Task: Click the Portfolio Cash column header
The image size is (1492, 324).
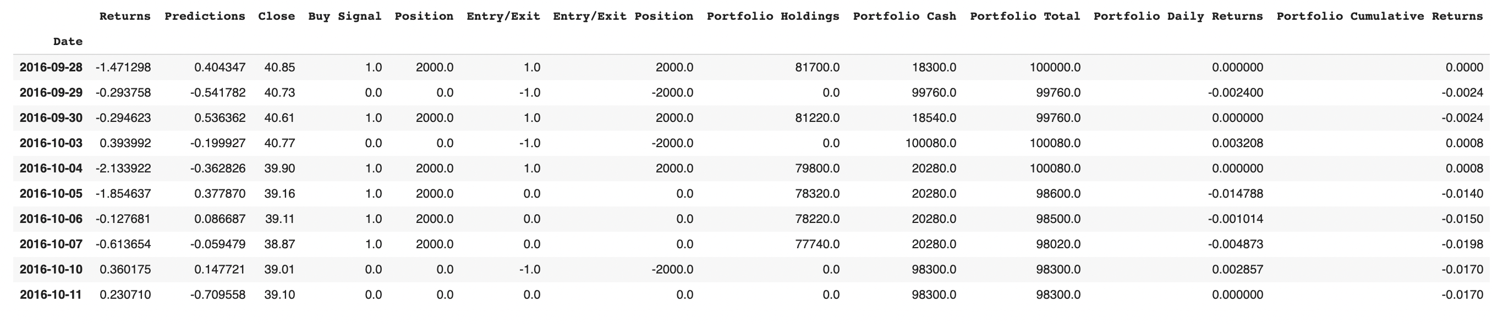Action: [x=904, y=16]
